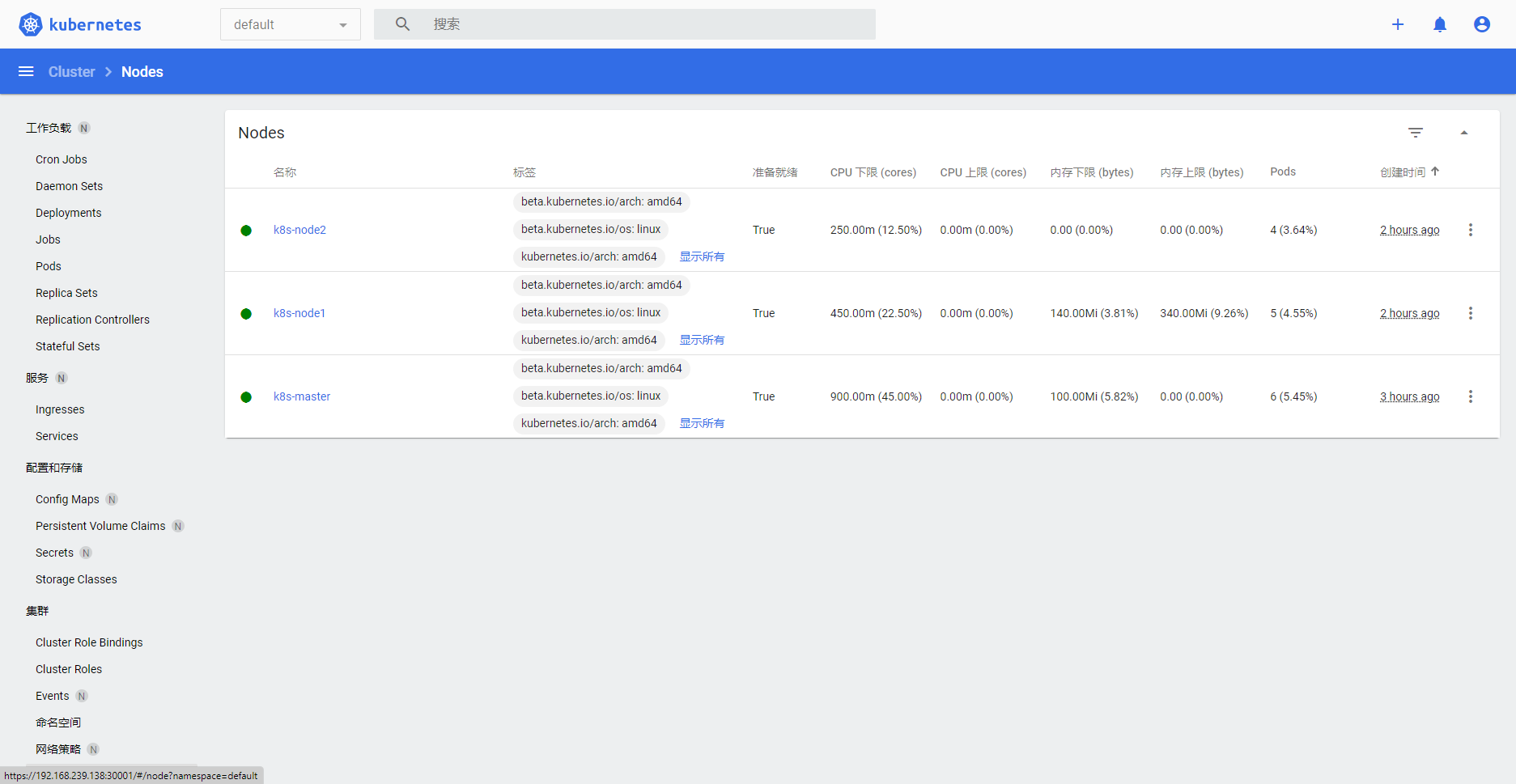Click the N badge beside Secrets

click(x=86, y=553)
